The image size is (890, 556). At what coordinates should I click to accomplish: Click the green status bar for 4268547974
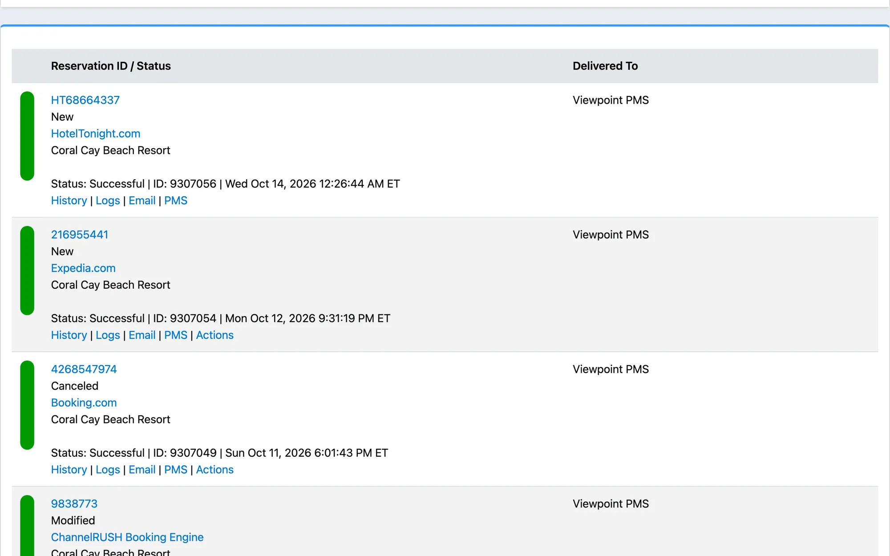click(27, 405)
